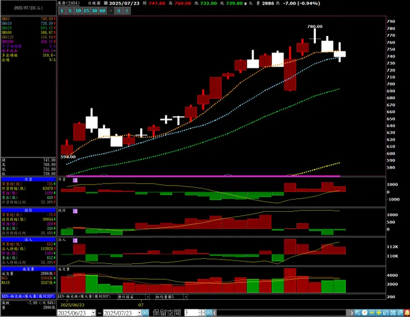Click the purple icon in 法人 sub-chart
Viewport: 410px width, 317px height.
[x=75, y=241]
